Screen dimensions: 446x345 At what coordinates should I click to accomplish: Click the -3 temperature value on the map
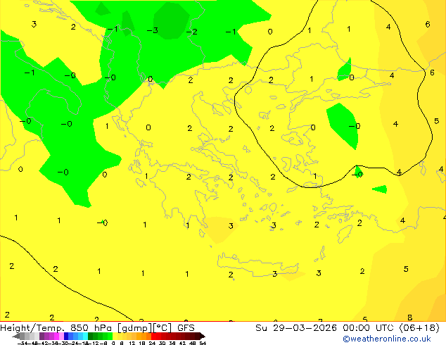point(153,30)
